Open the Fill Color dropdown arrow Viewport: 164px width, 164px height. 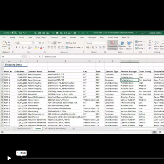(x=38, y=48)
